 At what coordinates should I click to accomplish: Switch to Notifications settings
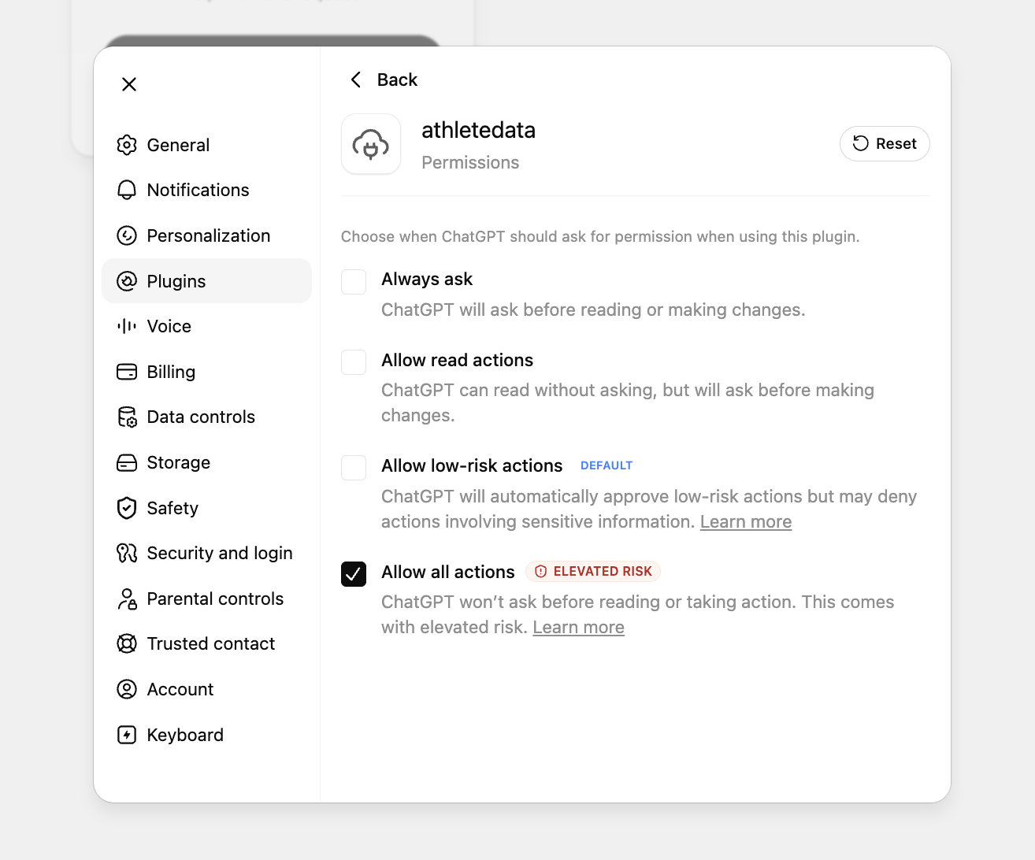[x=207, y=190]
